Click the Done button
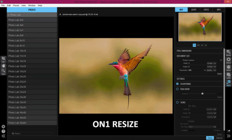The height and width of the screenshot is (140, 232). (x=210, y=138)
